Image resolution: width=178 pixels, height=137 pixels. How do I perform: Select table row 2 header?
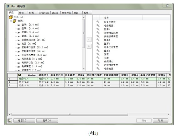13,82
